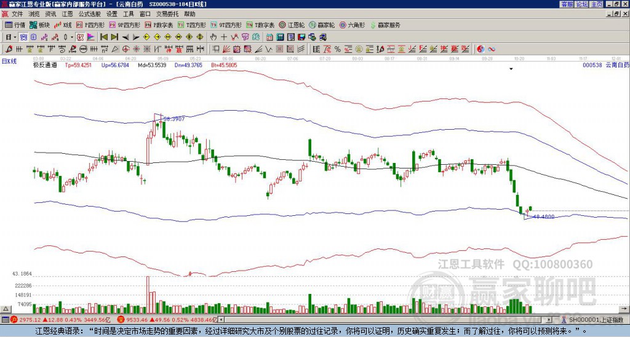Switch to K线 chart view
The width and height of the screenshot is (630, 337).
[x=63, y=25]
